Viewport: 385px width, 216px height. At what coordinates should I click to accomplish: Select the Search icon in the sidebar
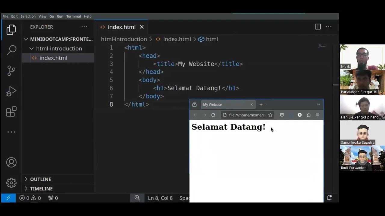pyautogui.click(x=11, y=50)
